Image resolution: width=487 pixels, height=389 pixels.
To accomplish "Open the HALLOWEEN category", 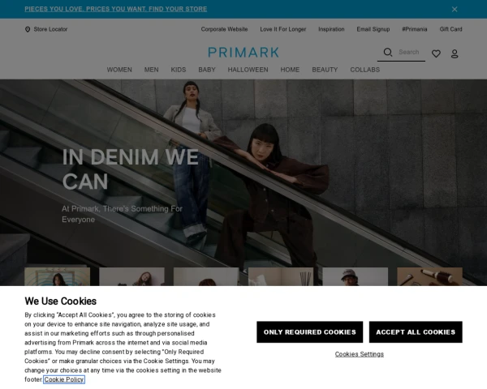I will [248, 70].
